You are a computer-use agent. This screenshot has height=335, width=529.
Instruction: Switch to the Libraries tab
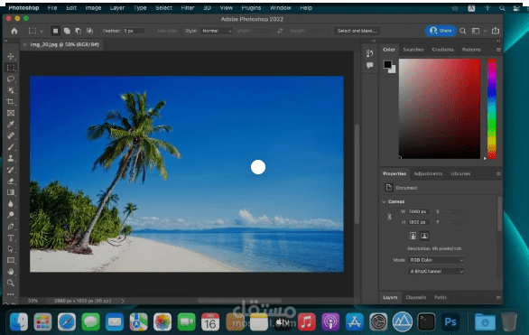[460, 173]
